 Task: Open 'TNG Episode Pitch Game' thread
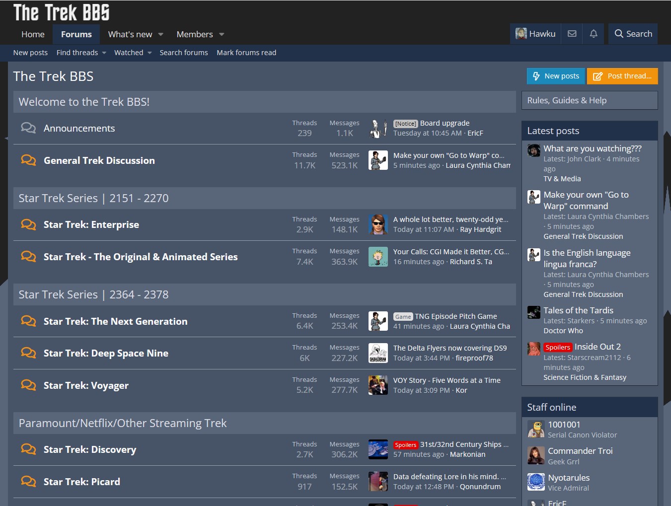click(x=456, y=316)
